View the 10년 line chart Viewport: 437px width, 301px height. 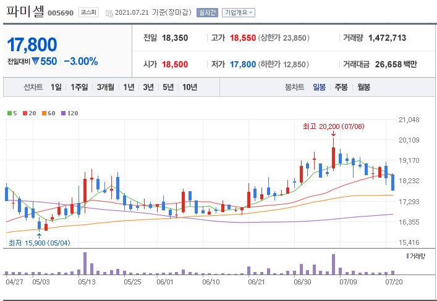click(190, 88)
